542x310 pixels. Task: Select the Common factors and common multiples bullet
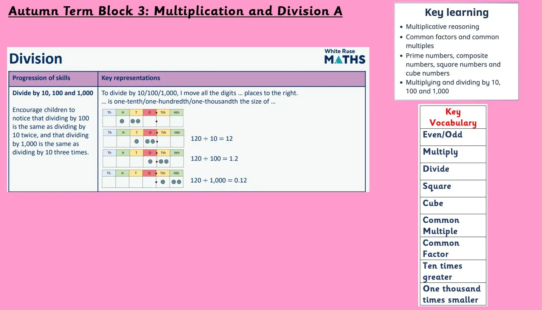tap(452, 41)
